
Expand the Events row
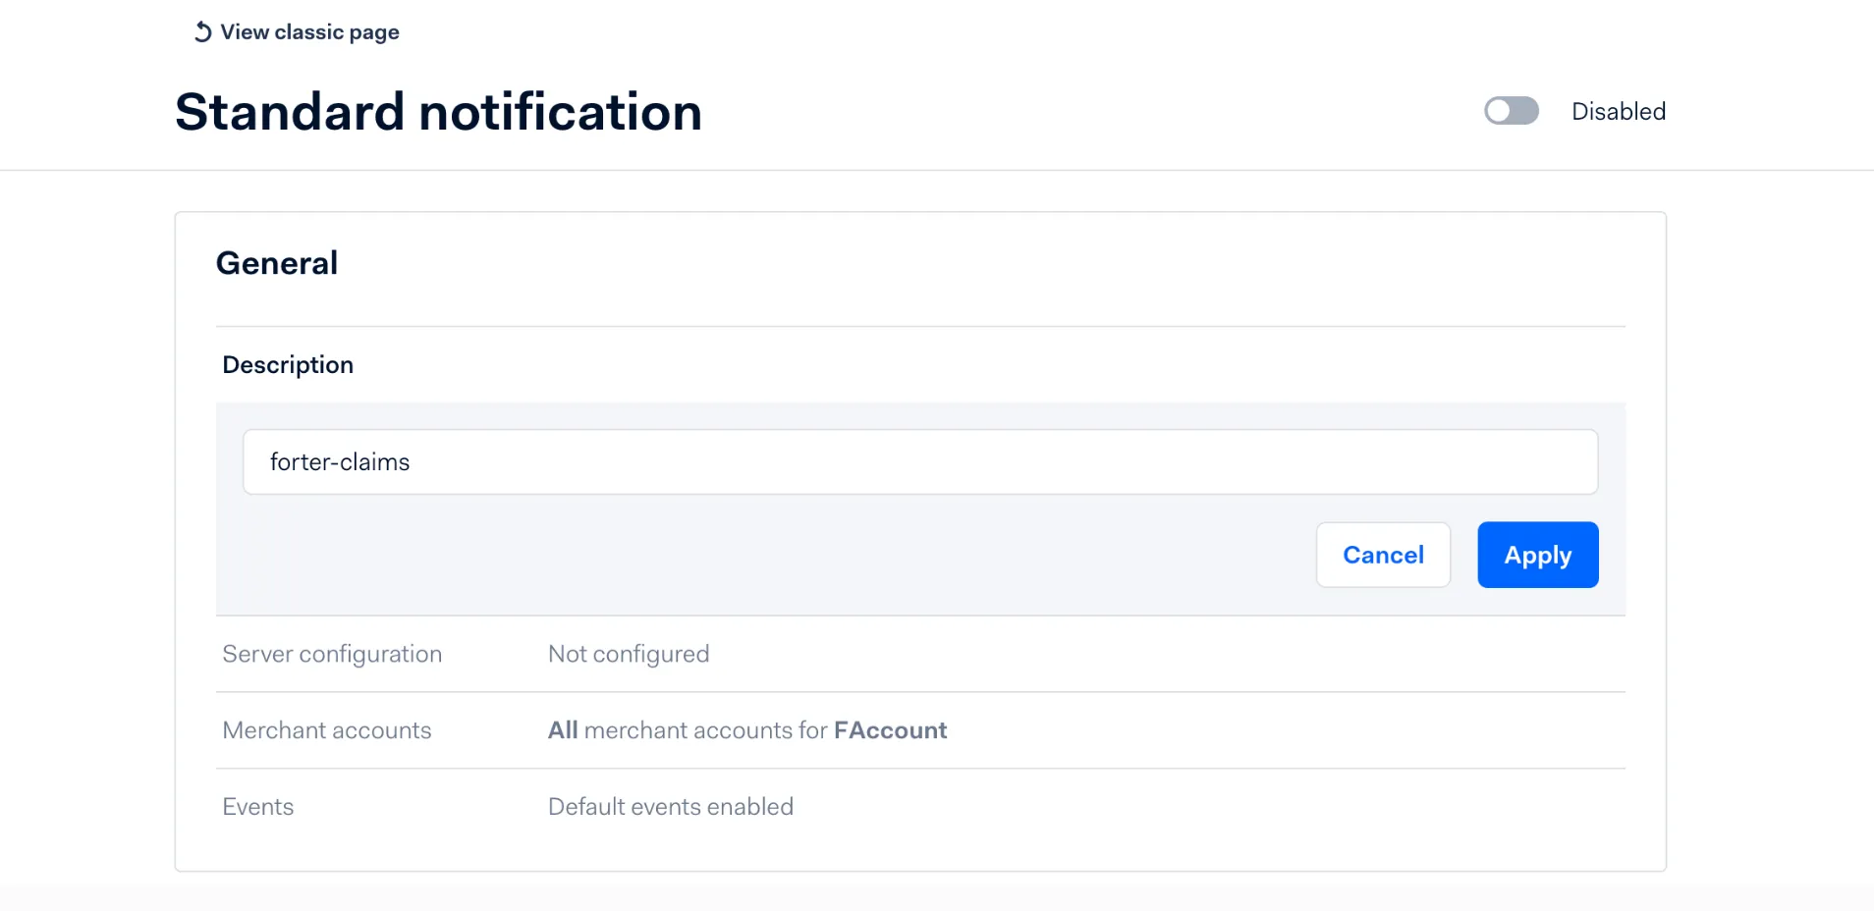[920, 807]
